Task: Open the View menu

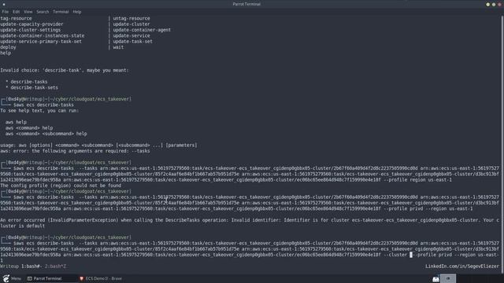Action: pos(28,12)
